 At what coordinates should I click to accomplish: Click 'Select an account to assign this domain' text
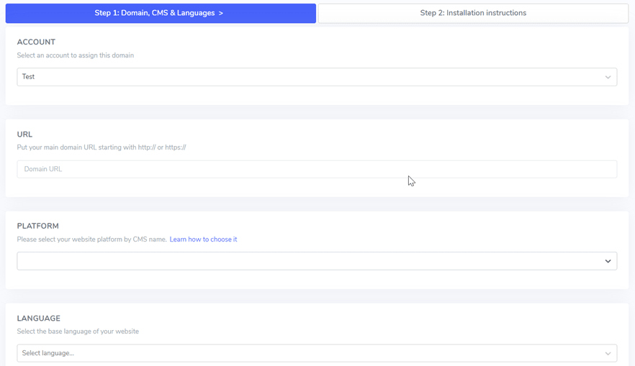point(76,55)
